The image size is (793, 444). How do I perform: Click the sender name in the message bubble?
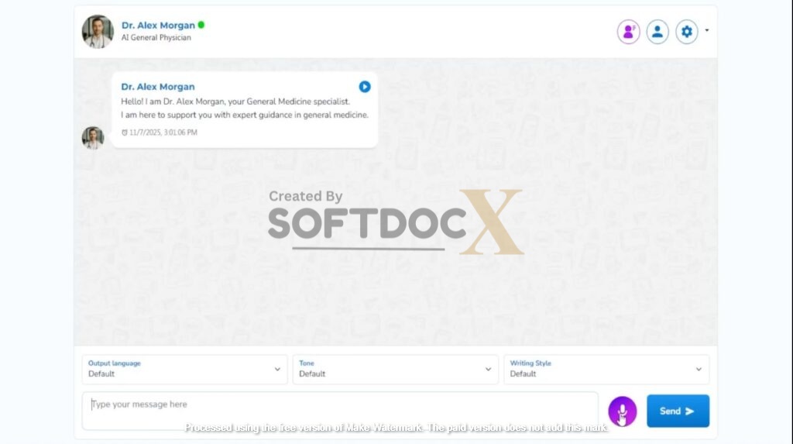click(x=158, y=87)
